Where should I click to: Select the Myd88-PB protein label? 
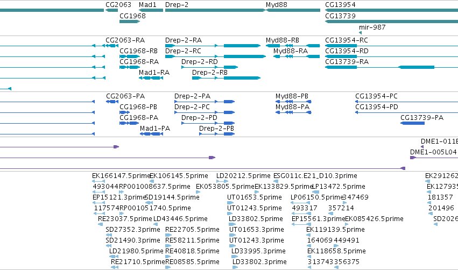click(292, 96)
